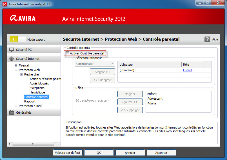
Task: Close the Avira window
Action: click(x=218, y=3)
